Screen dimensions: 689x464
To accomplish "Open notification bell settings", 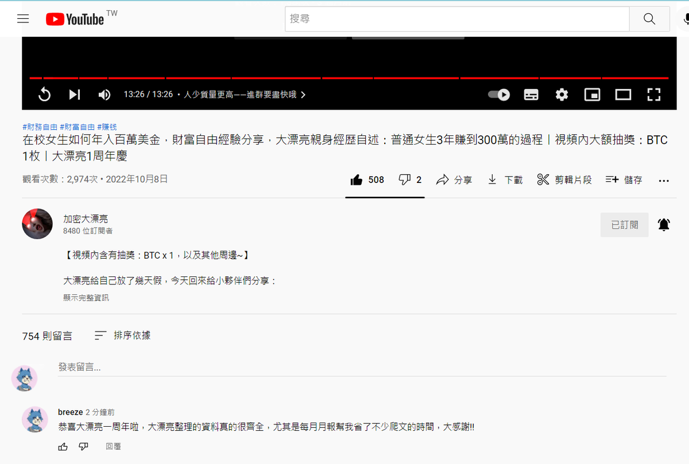I will pos(664,225).
